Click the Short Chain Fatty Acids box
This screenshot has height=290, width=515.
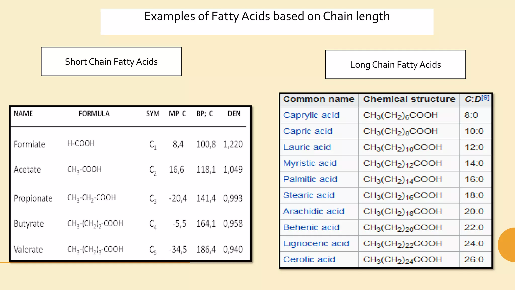(111, 61)
